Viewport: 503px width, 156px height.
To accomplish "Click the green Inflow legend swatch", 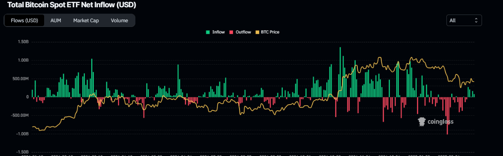I will pos(208,32).
